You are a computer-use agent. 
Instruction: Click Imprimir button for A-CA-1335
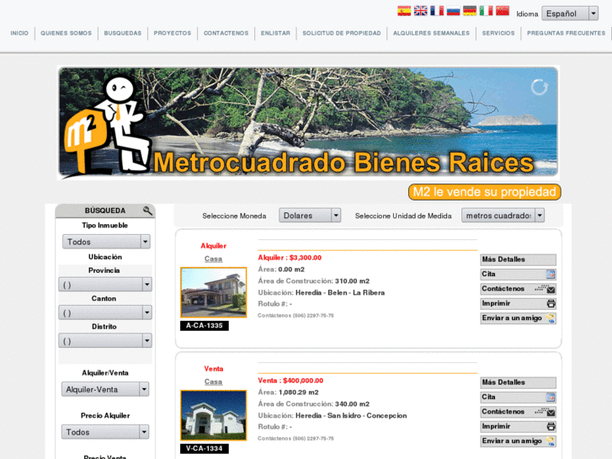[x=519, y=303]
